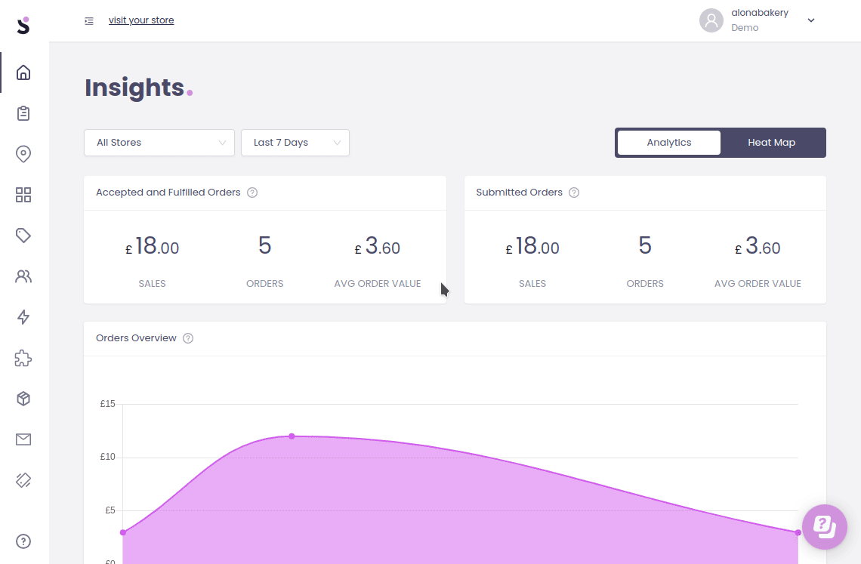Collapse the sidebar menu toggle icon
This screenshot has width=861, height=564.
click(89, 20)
